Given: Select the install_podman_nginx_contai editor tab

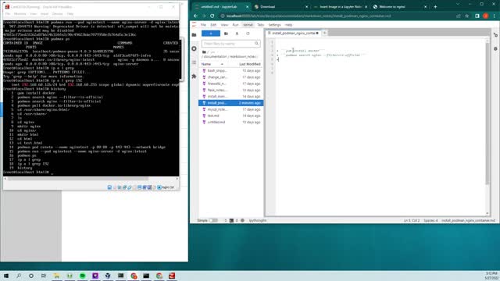Looking at the screenshot, I should point(293,33).
